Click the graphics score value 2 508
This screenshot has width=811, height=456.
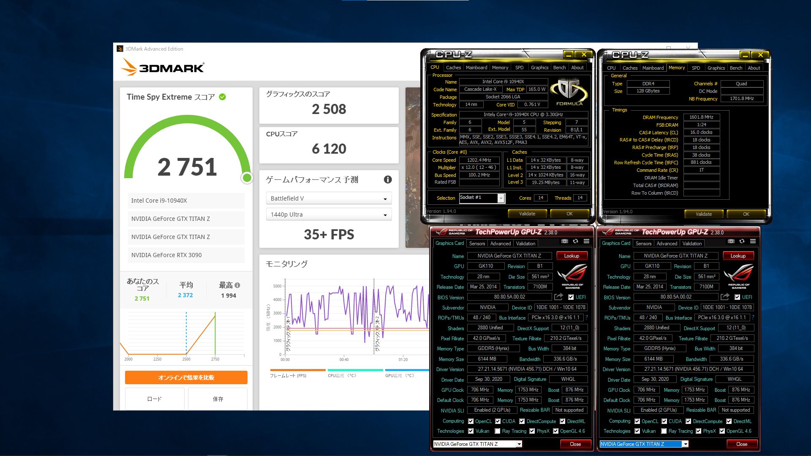[329, 109]
